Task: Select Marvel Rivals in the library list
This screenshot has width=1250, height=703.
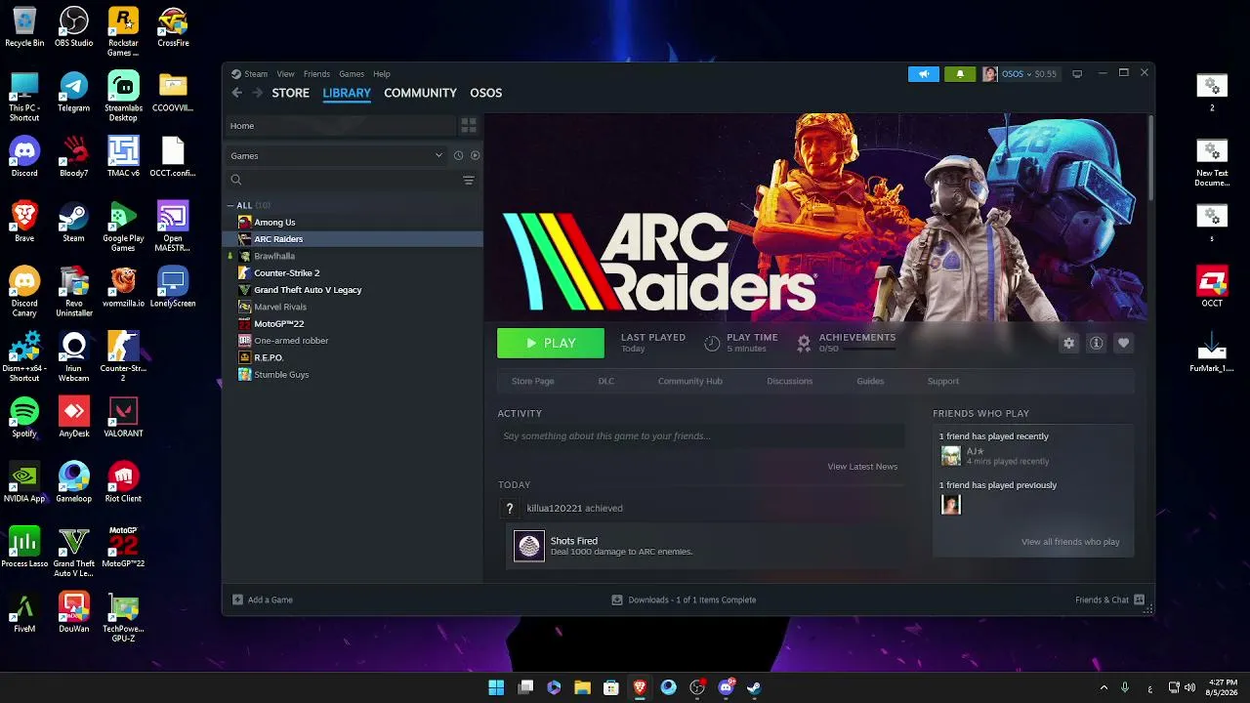Action: tap(354, 307)
